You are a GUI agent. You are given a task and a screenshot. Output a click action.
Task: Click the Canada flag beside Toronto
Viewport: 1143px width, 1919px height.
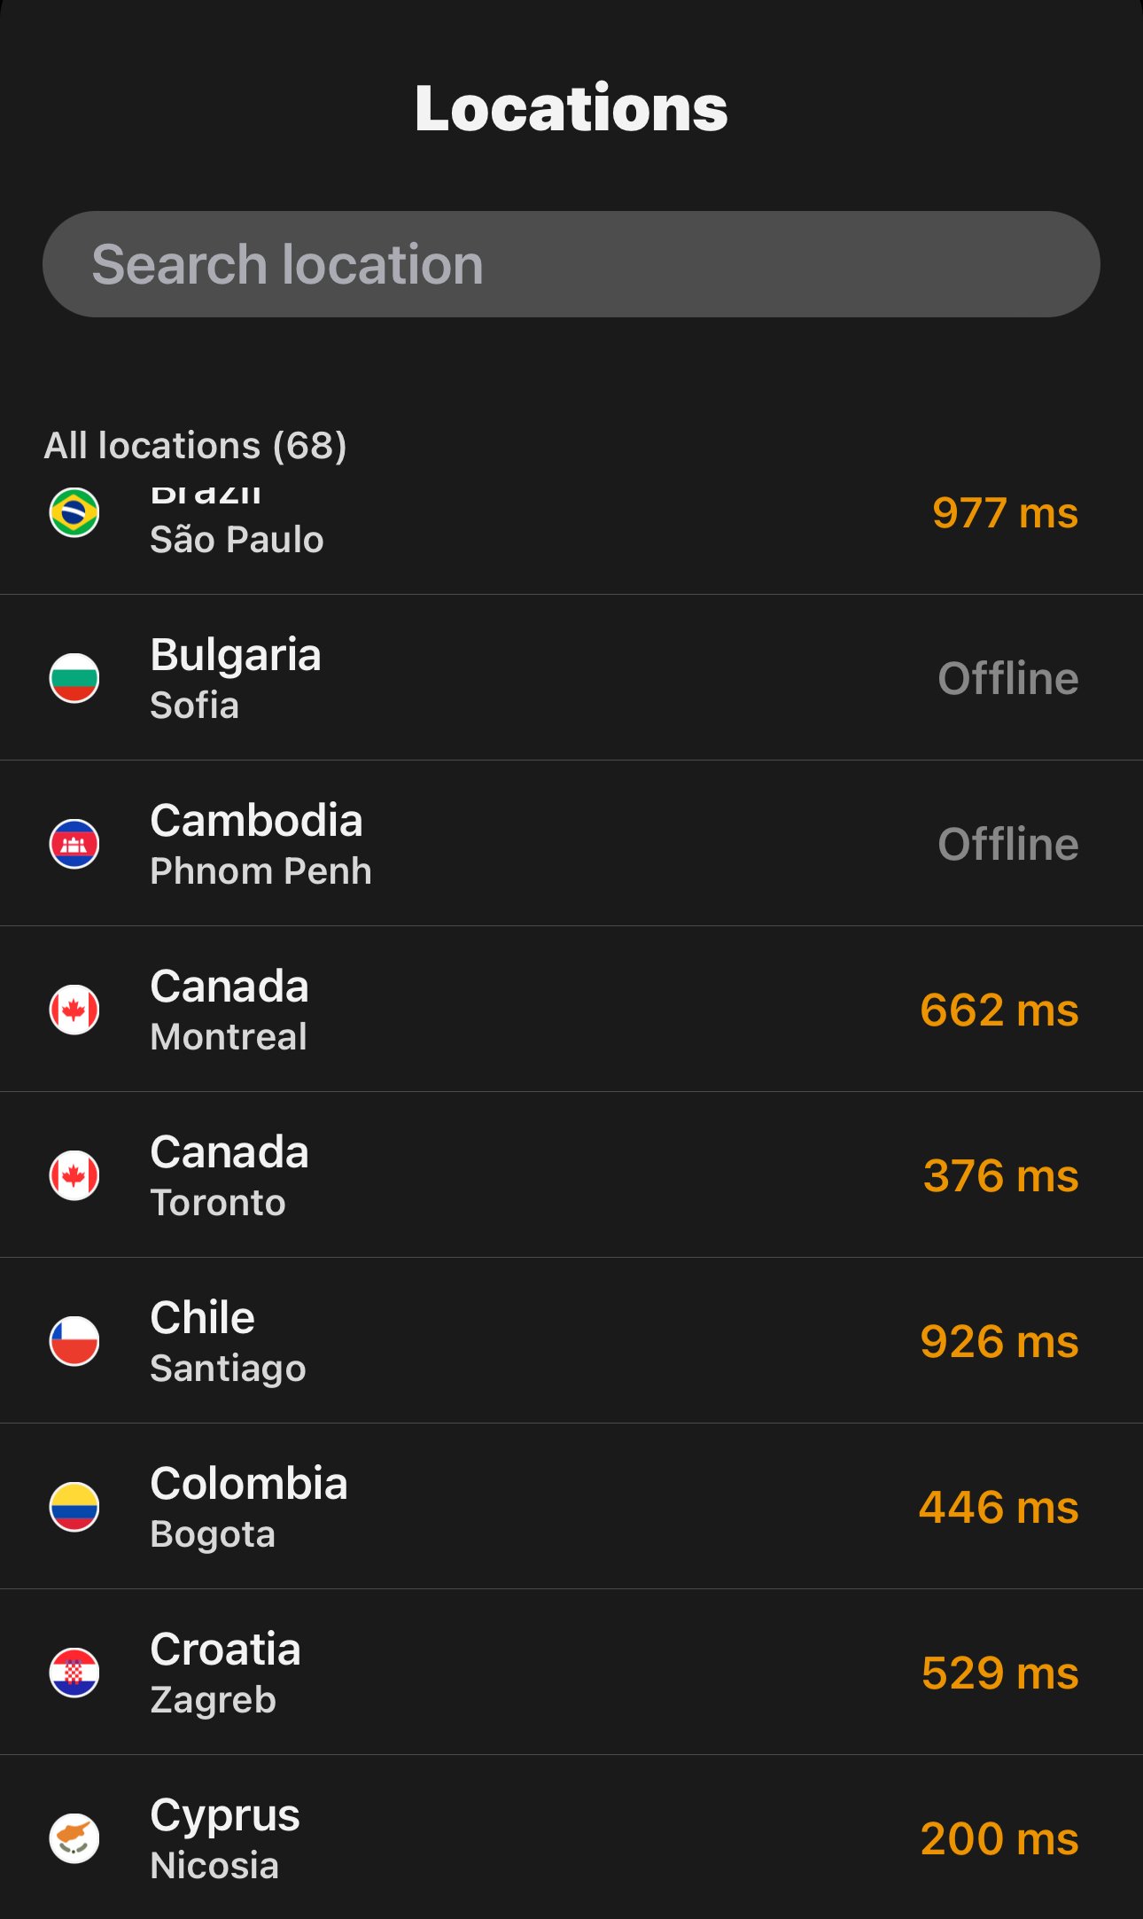74,1175
